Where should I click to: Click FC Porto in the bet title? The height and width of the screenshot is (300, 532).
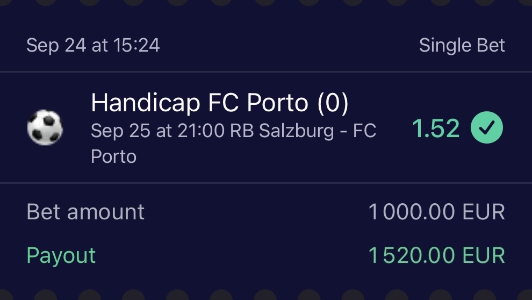pos(259,103)
